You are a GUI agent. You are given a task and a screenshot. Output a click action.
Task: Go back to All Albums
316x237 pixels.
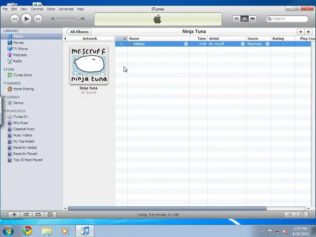point(79,32)
